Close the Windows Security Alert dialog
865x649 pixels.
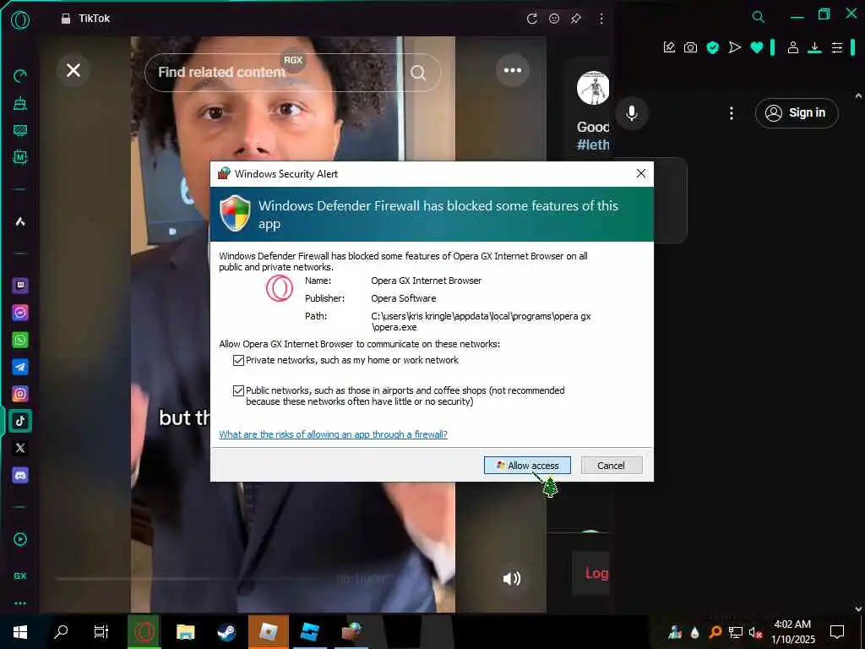click(640, 173)
